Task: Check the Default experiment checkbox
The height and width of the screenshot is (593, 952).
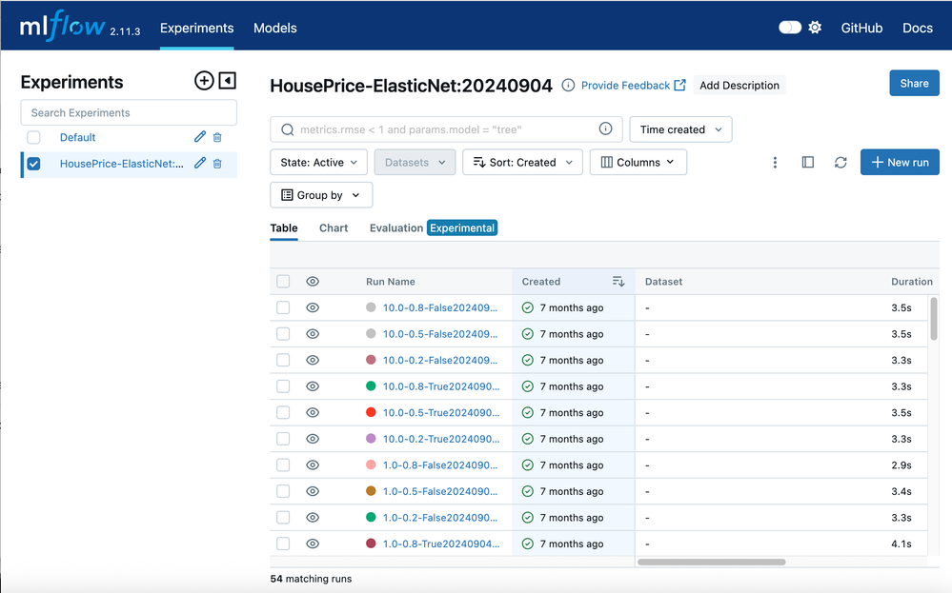Action: 34,137
